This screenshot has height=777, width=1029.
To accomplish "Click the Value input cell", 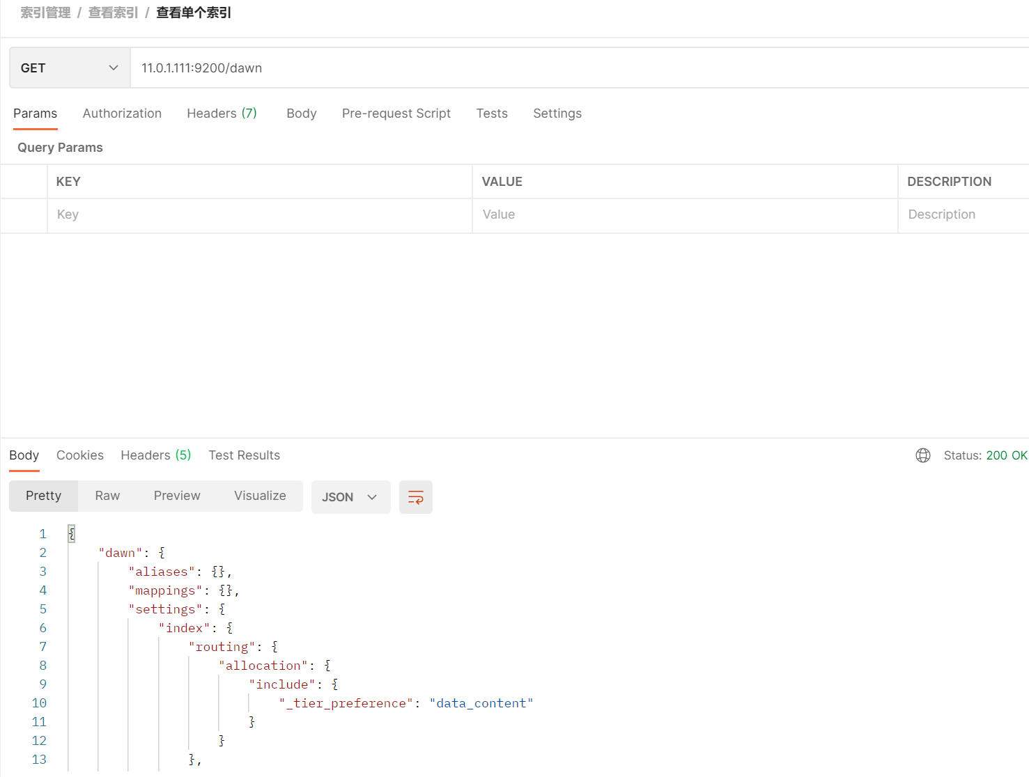I will point(685,215).
